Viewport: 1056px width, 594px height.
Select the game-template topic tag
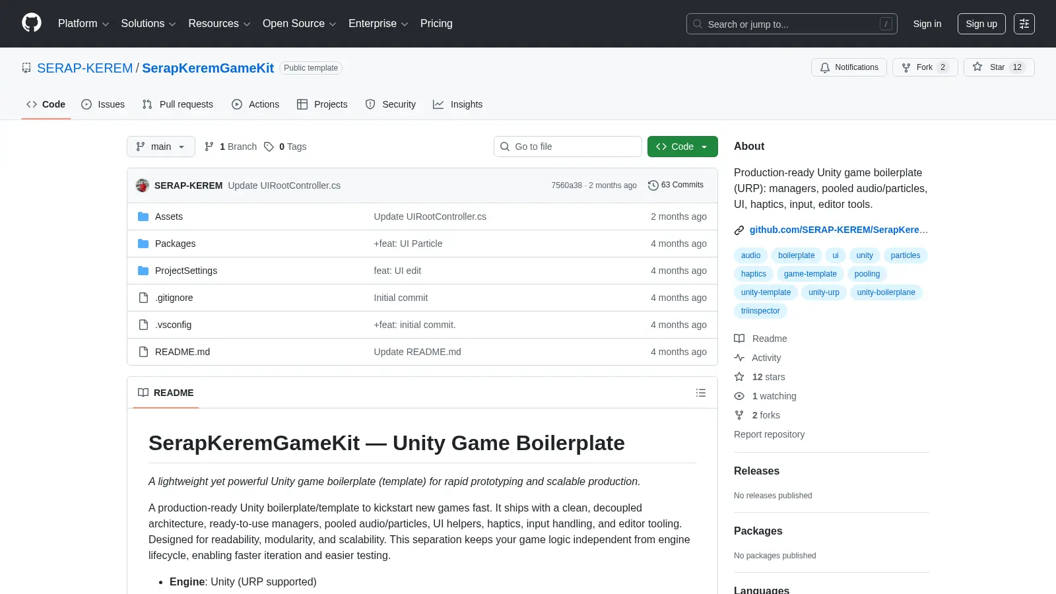810,274
